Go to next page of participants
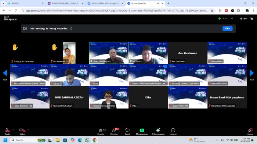 [252, 73]
